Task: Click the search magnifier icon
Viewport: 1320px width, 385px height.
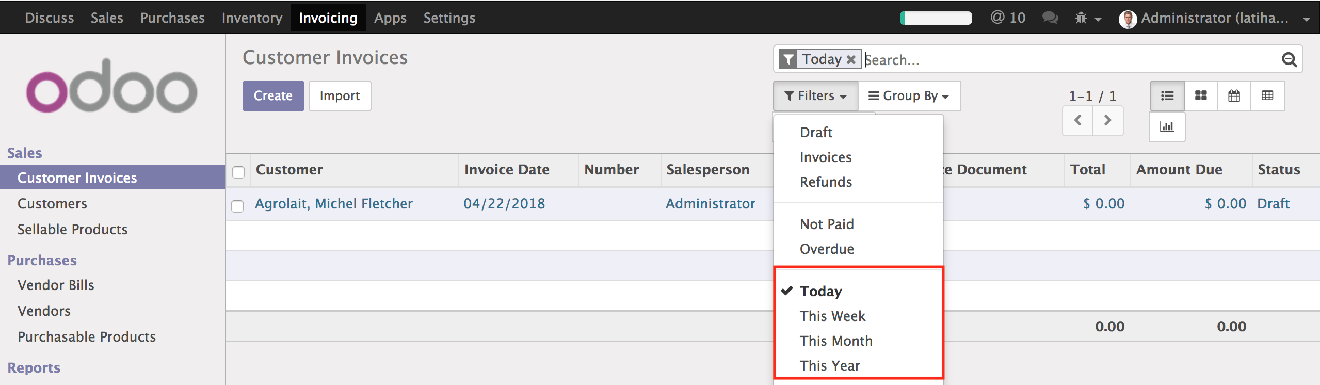Action: point(1289,60)
